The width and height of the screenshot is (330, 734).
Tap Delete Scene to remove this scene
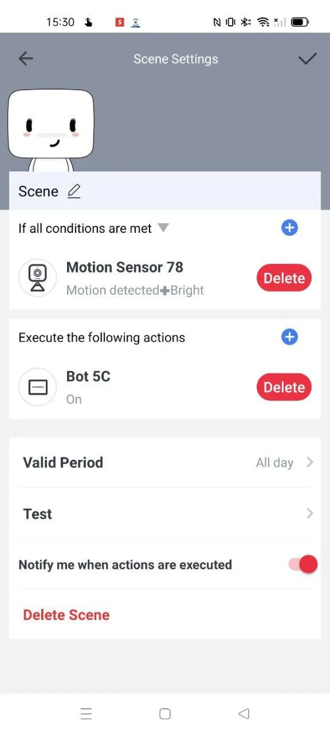[x=66, y=615]
